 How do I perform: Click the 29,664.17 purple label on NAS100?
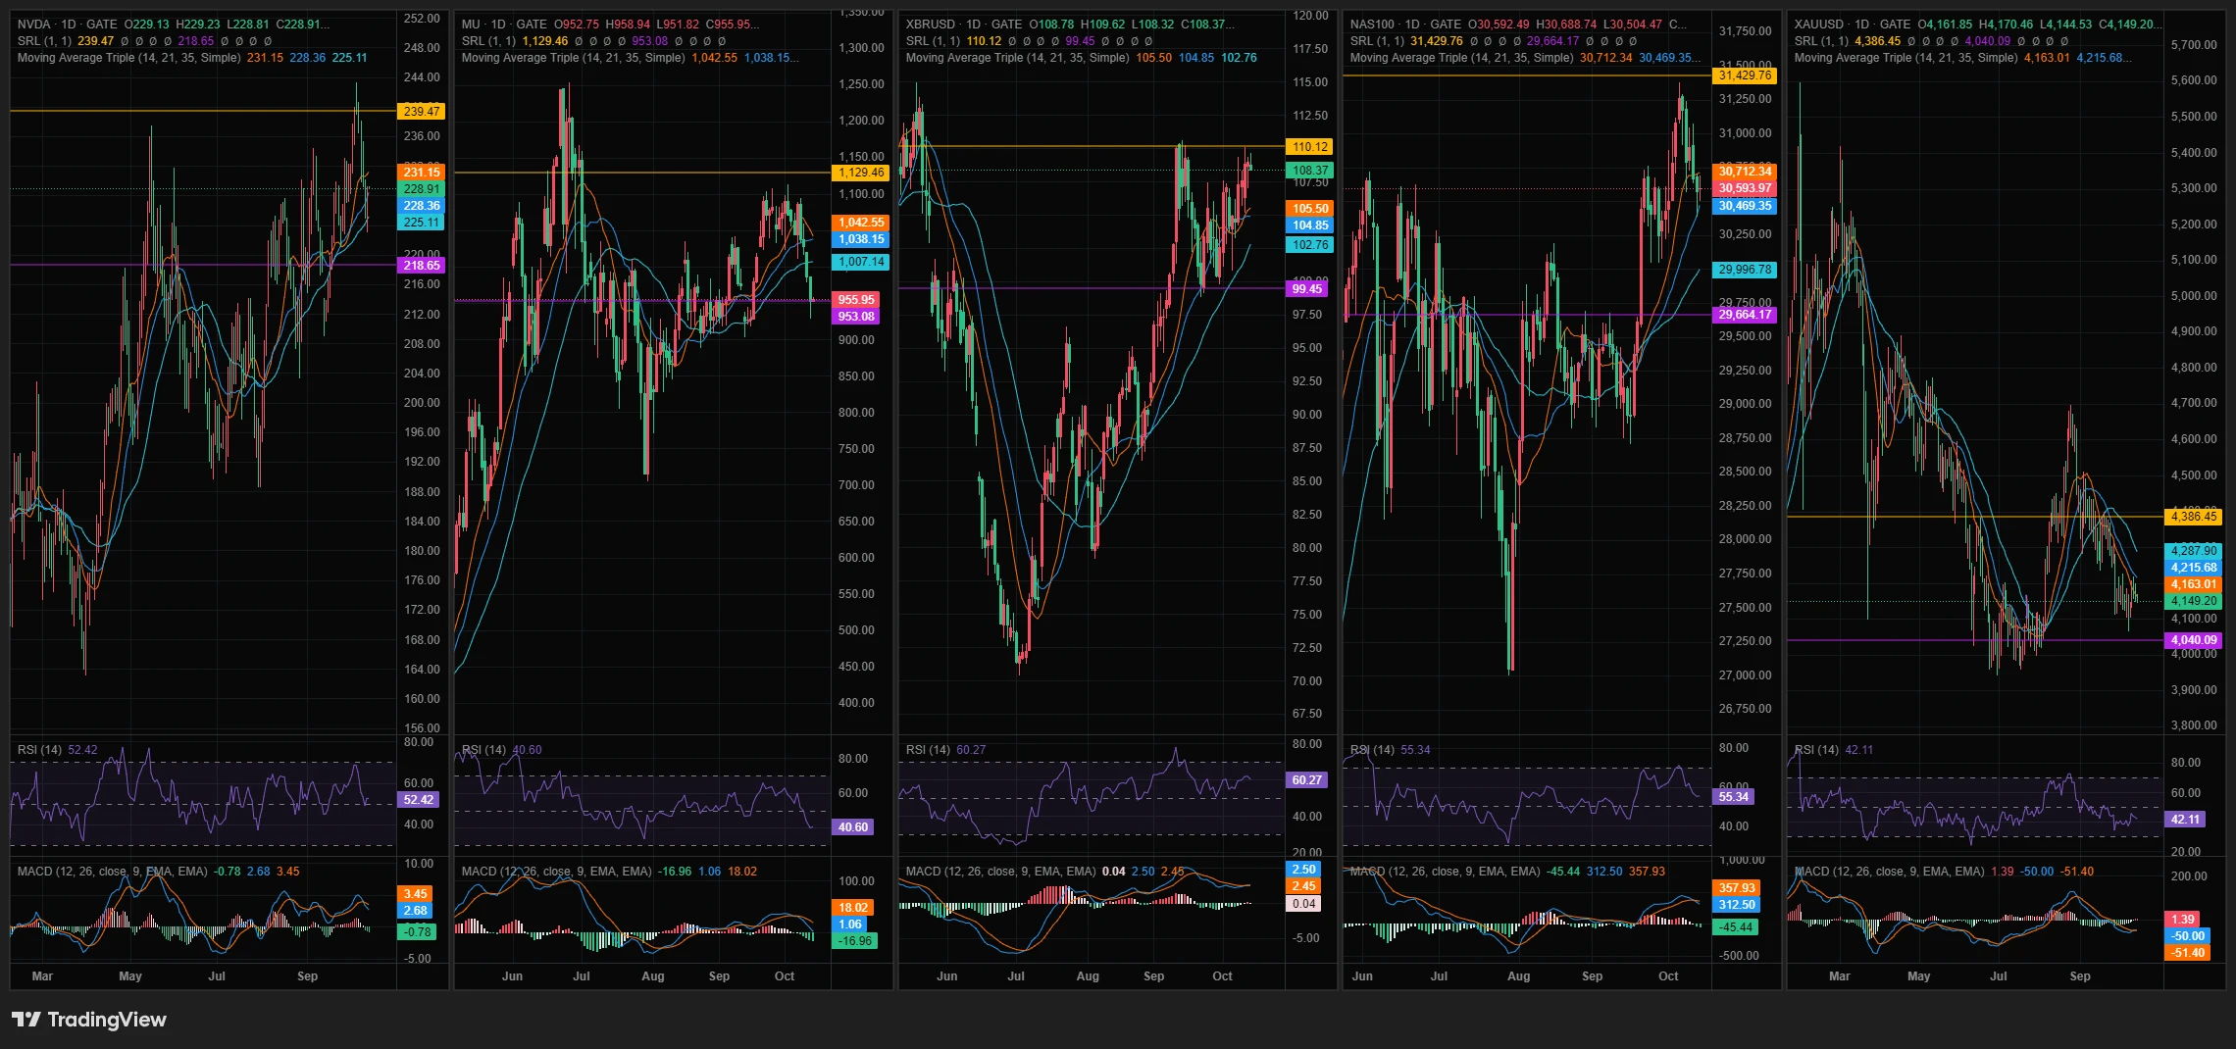(1745, 315)
